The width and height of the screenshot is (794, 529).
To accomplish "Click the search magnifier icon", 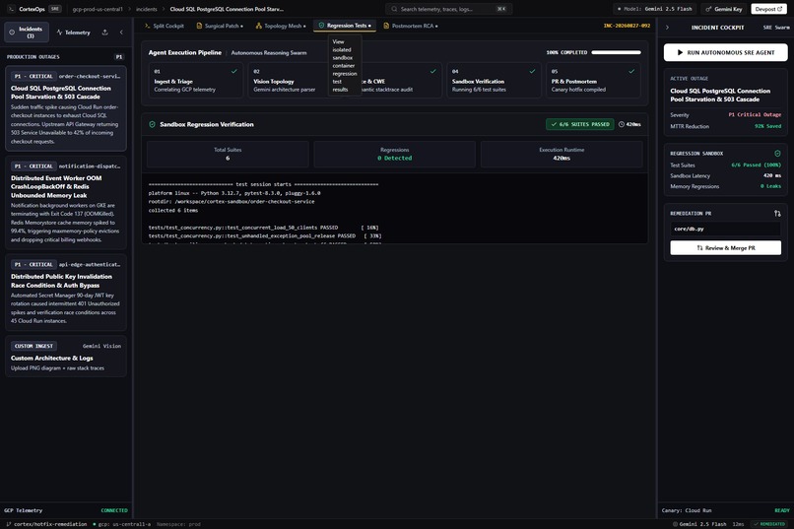I will click(394, 9).
